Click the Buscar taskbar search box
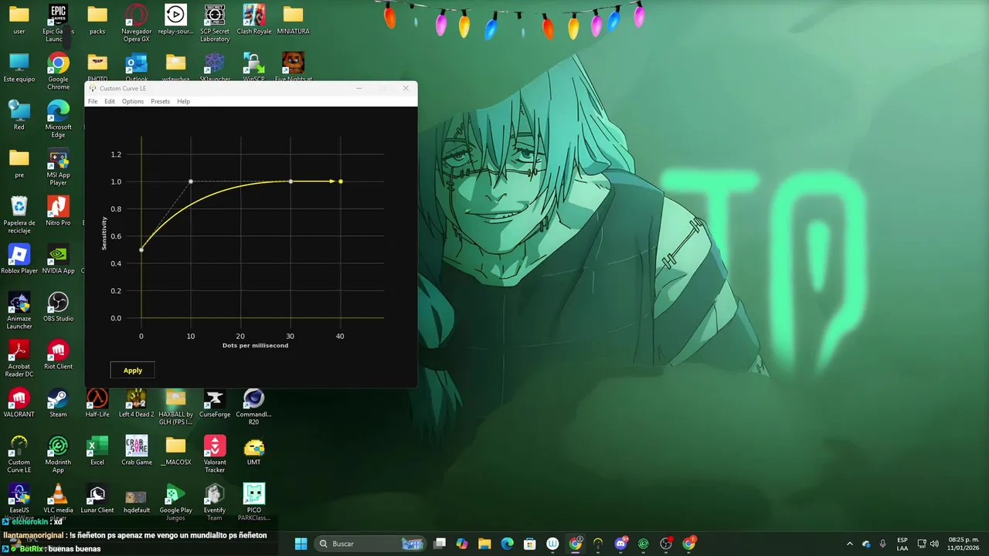 tap(371, 544)
